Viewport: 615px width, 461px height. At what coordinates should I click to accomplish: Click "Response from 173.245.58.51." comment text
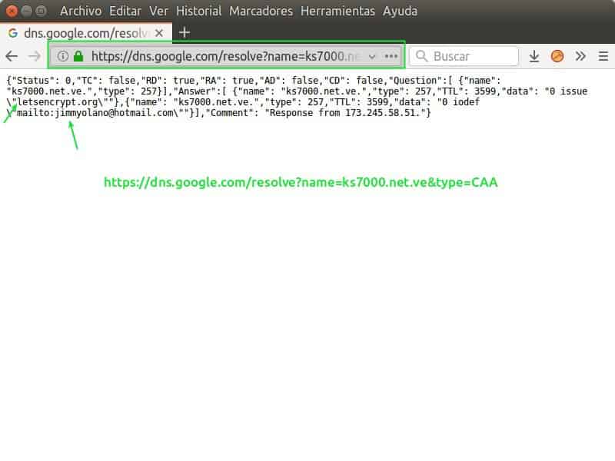346,113
